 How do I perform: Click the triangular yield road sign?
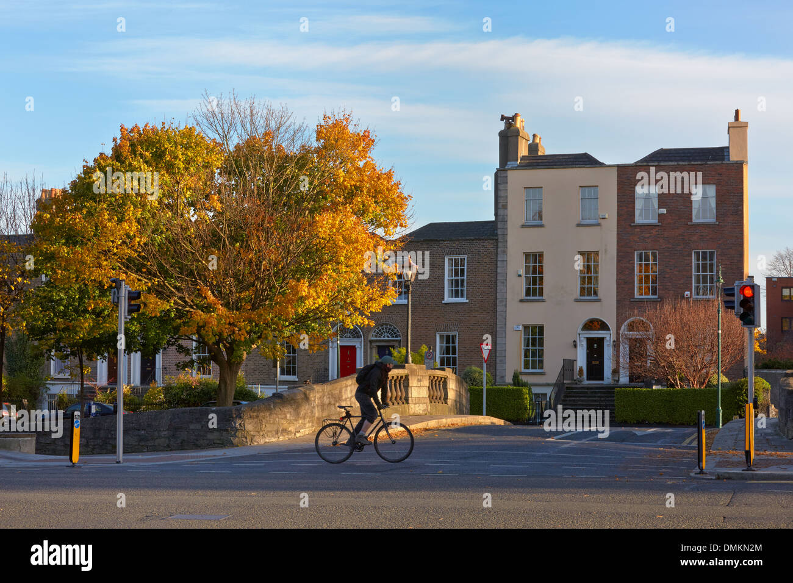point(486,352)
